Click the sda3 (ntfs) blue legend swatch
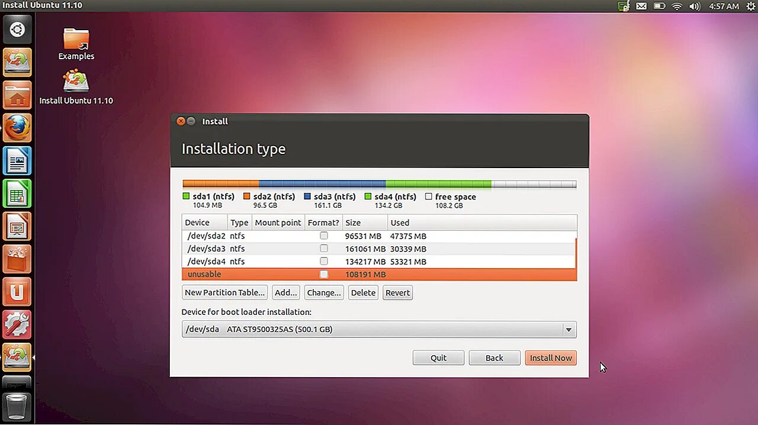Screen dimensions: 758x425 coord(307,197)
